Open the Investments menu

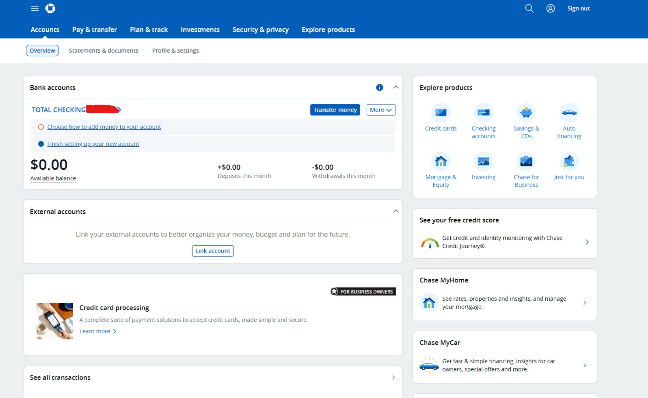click(200, 30)
